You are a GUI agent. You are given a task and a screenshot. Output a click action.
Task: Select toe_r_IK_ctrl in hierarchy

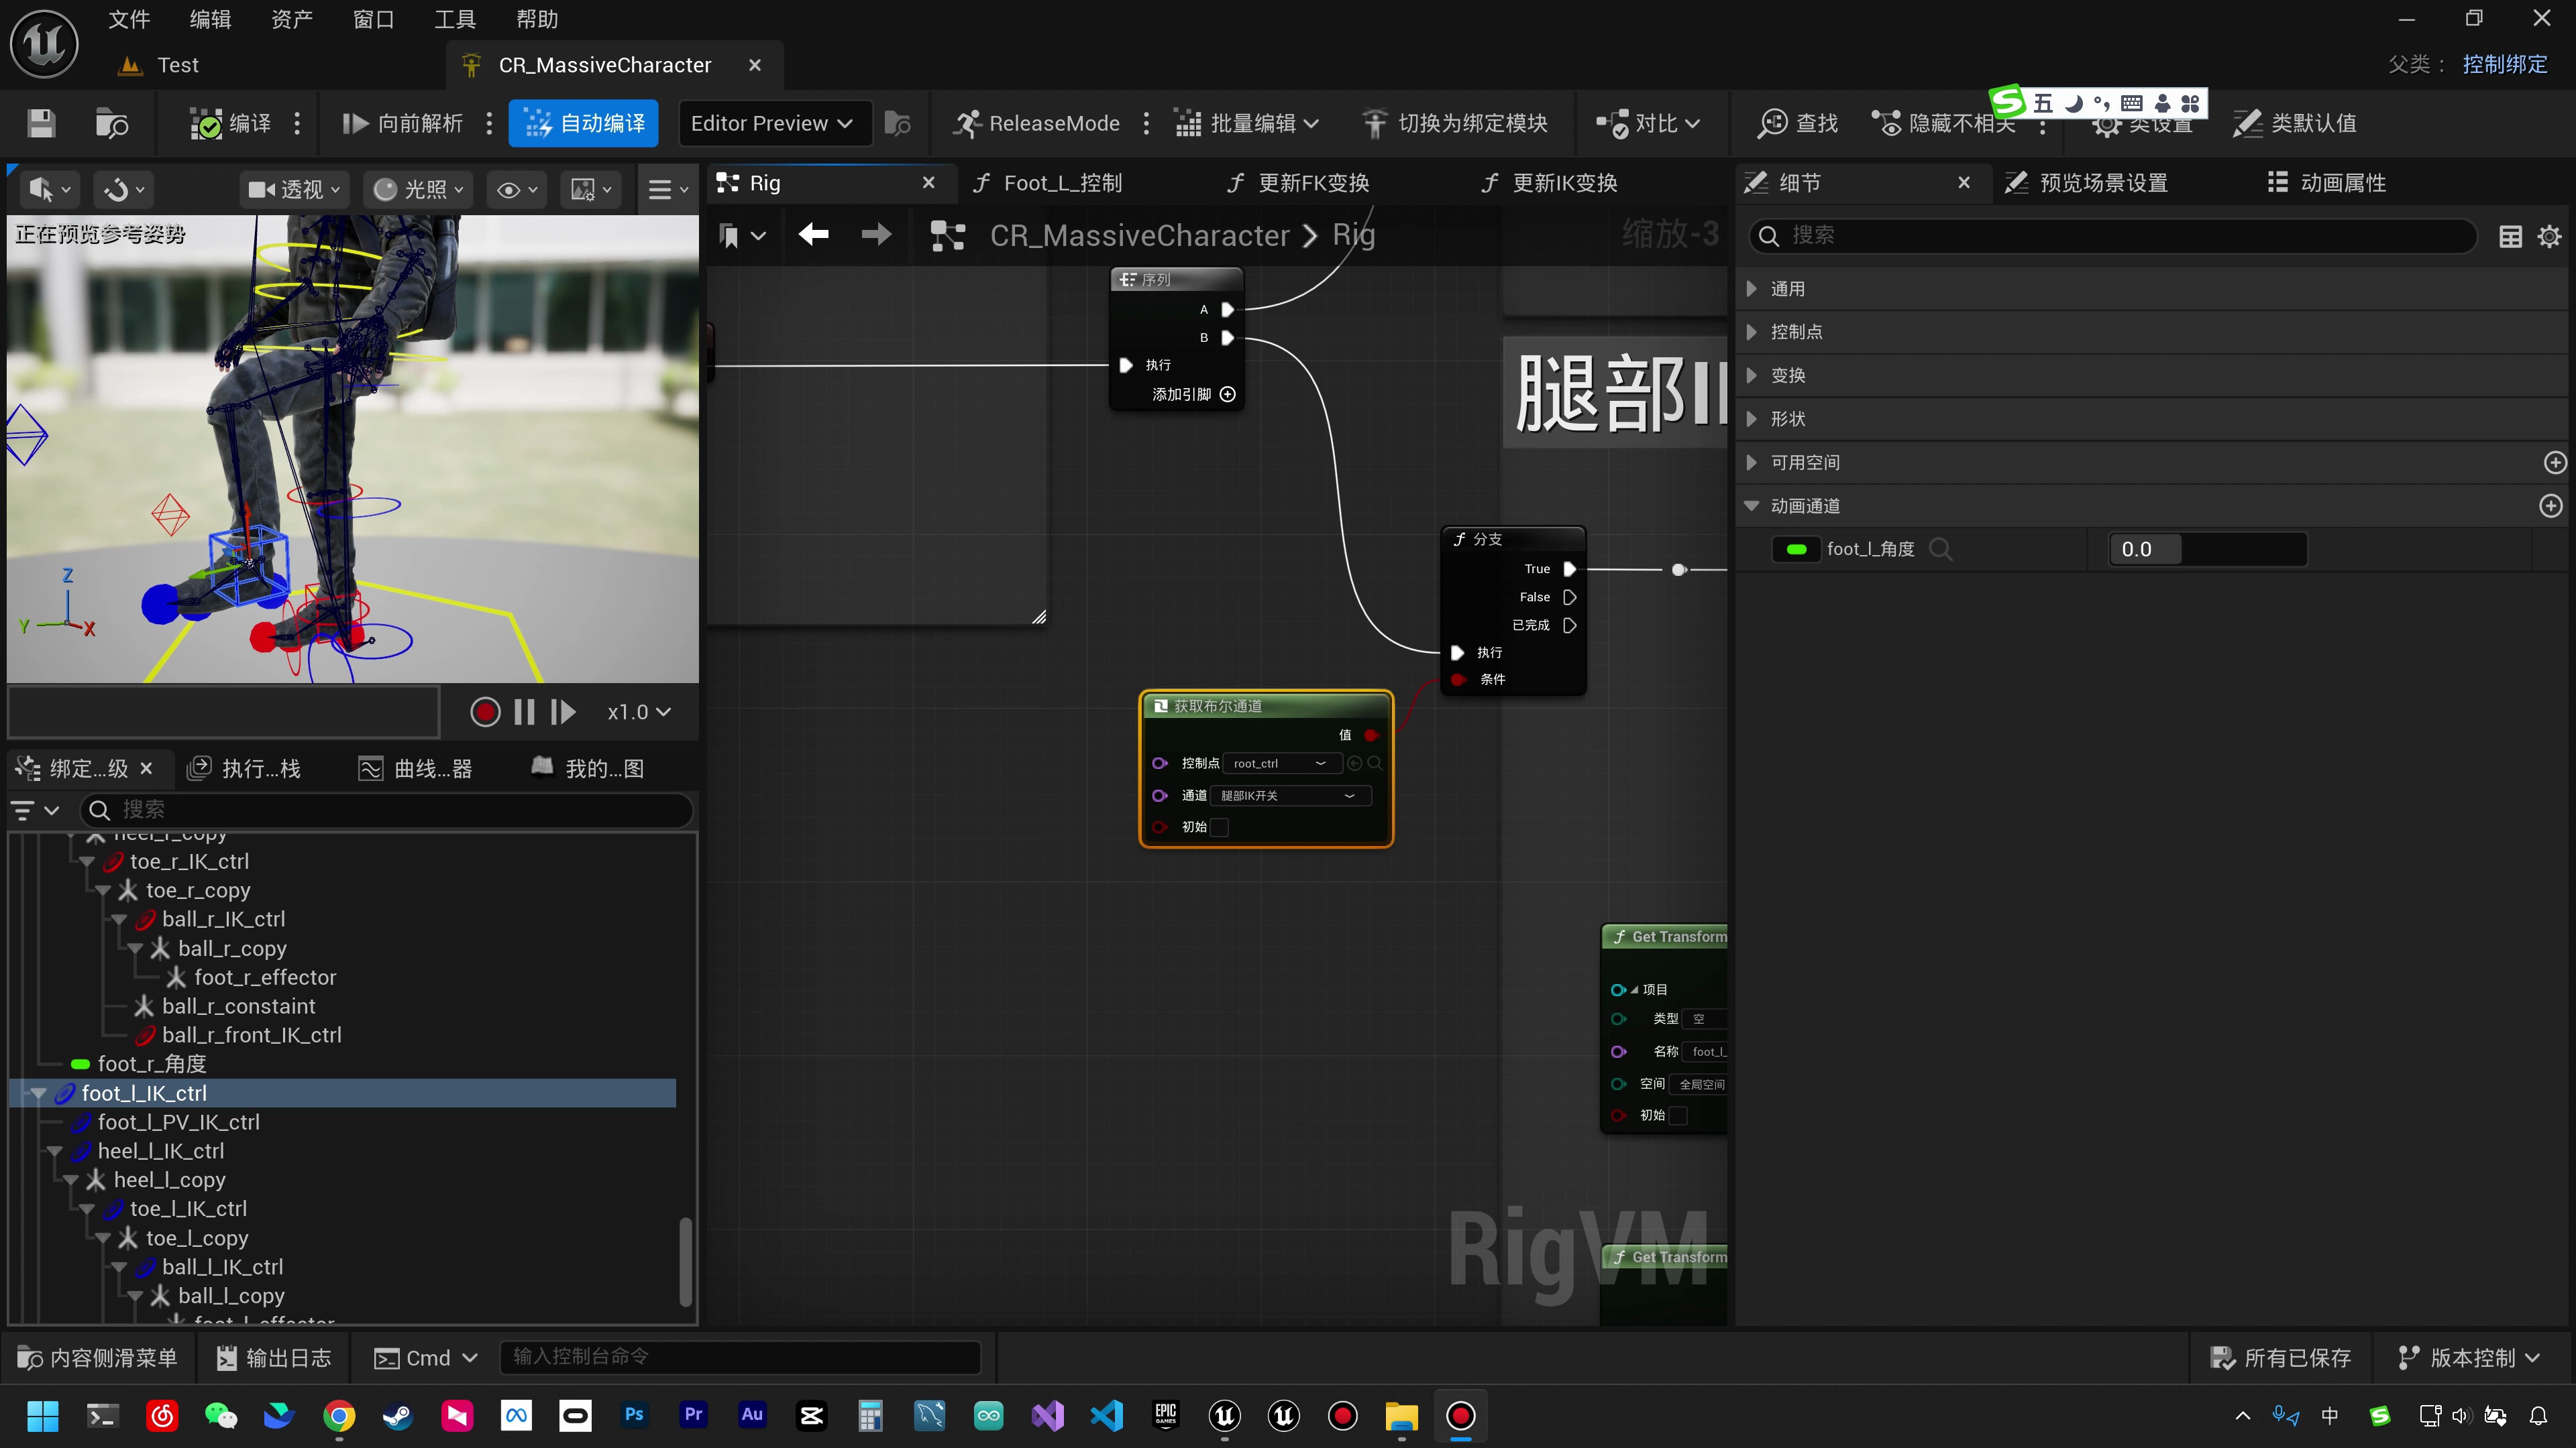189,860
